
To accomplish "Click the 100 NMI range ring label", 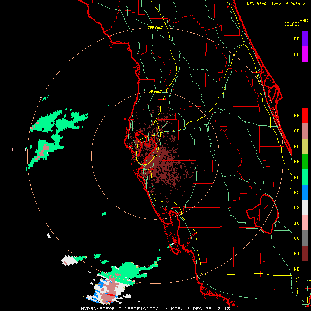I will point(155,27).
